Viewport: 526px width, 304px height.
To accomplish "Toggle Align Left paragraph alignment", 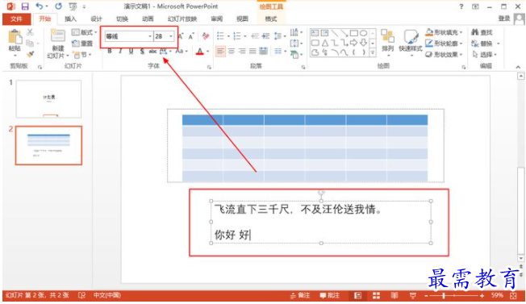I will click(x=220, y=51).
